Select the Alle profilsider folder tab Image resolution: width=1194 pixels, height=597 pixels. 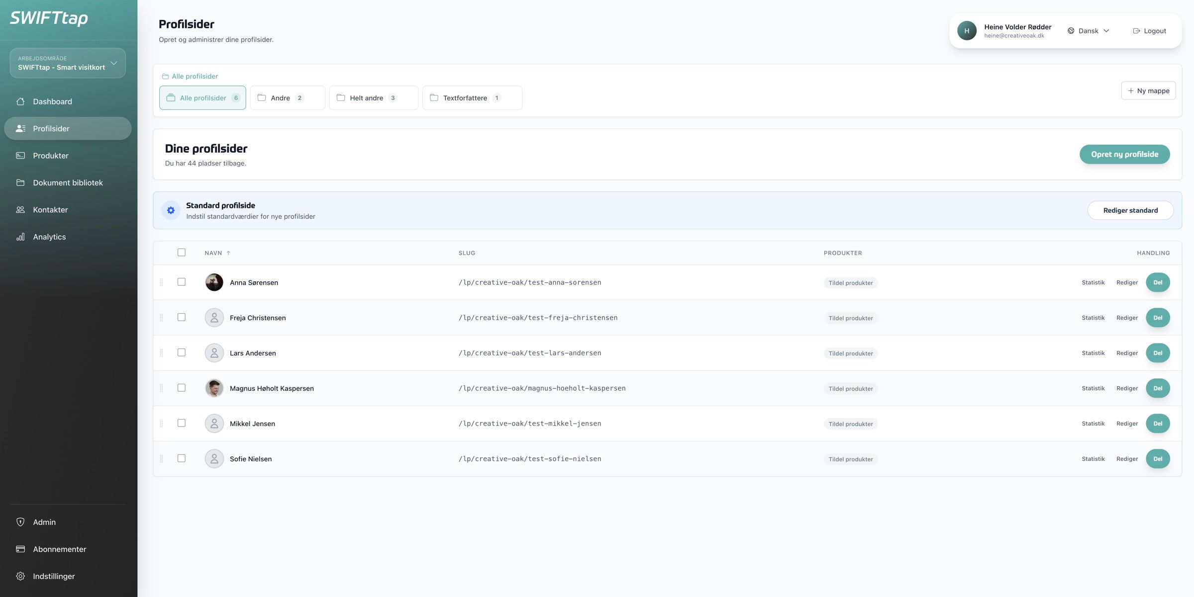[x=202, y=98]
